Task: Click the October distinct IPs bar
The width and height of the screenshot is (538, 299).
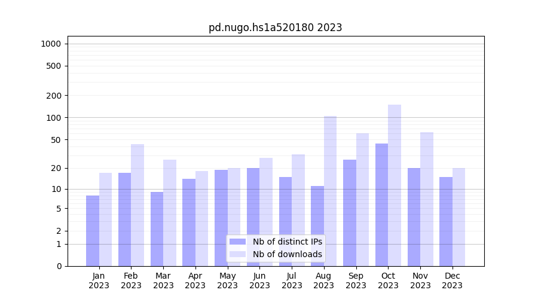Action: click(x=381, y=205)
